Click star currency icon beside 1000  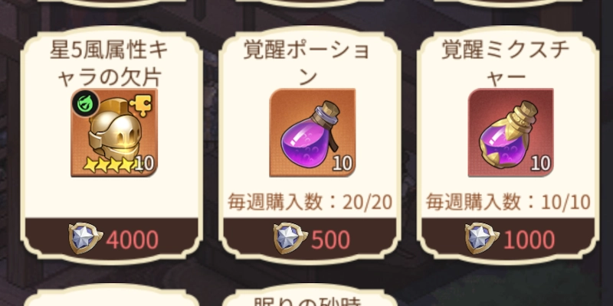(482, 239)
